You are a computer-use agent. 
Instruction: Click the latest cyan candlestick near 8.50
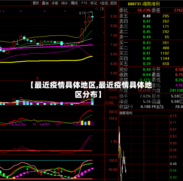92,16
